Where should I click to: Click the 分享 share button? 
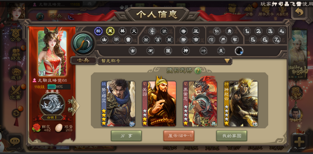(126, 136)
